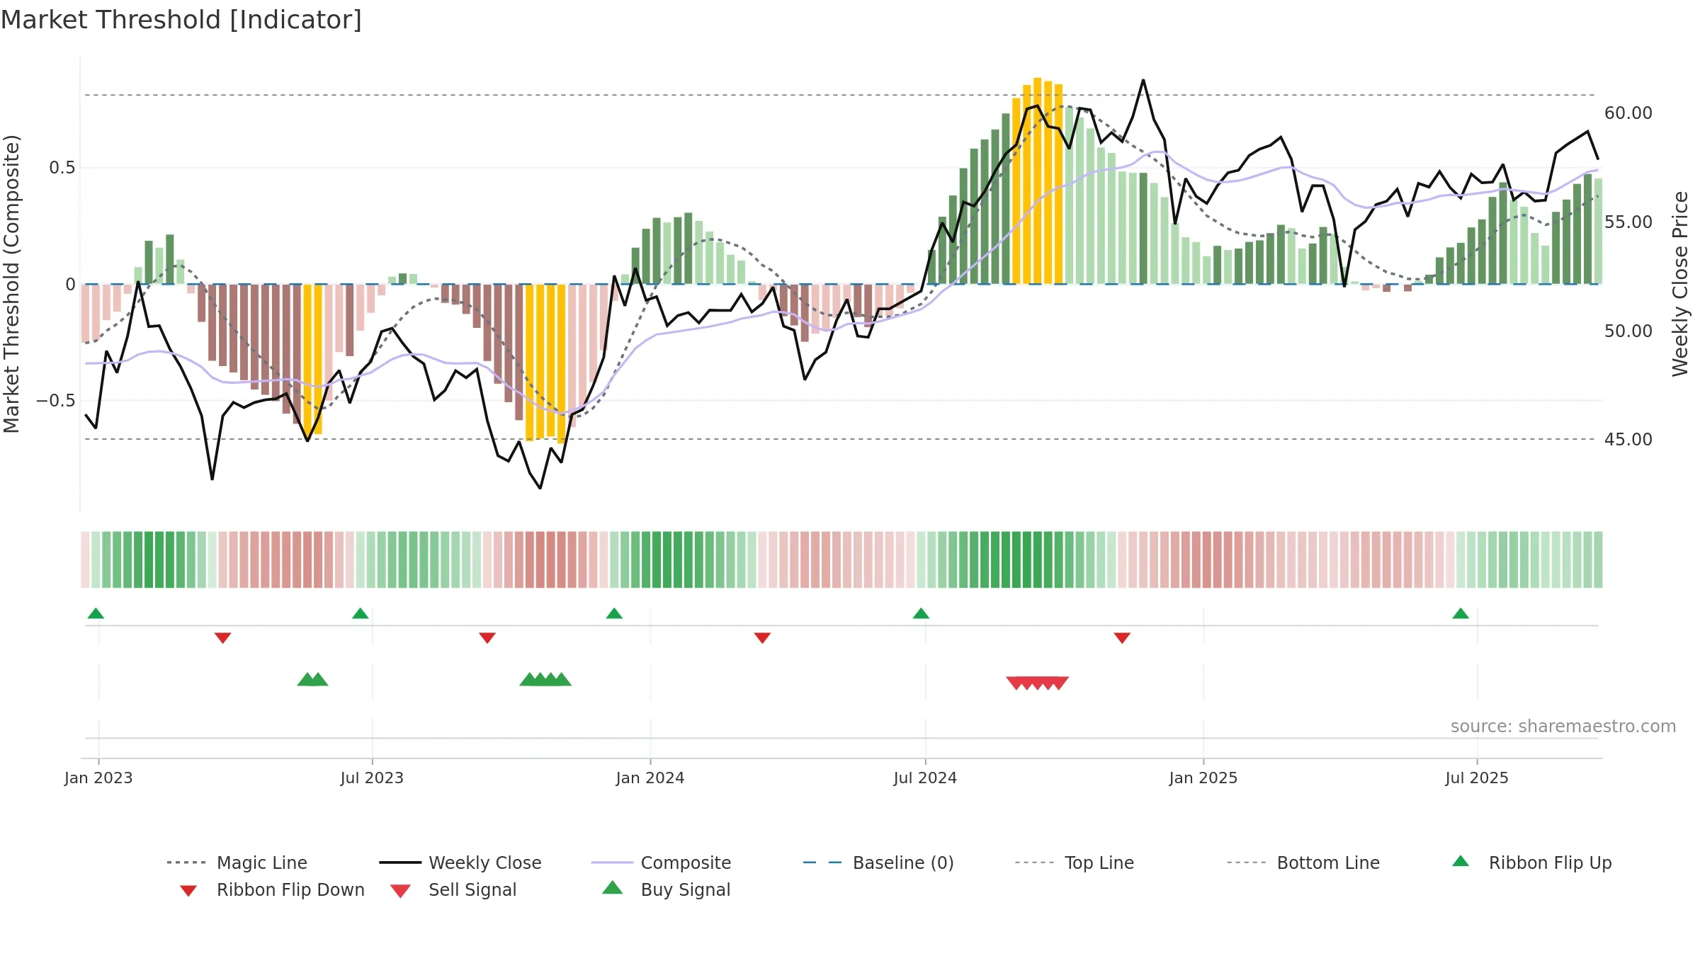
Task: Click the 0.5 composite axis label
Action: coord(62,168)
